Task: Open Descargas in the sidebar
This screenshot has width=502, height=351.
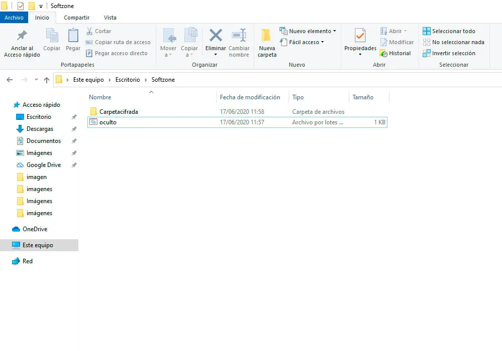Action: [x=40, y=129]
